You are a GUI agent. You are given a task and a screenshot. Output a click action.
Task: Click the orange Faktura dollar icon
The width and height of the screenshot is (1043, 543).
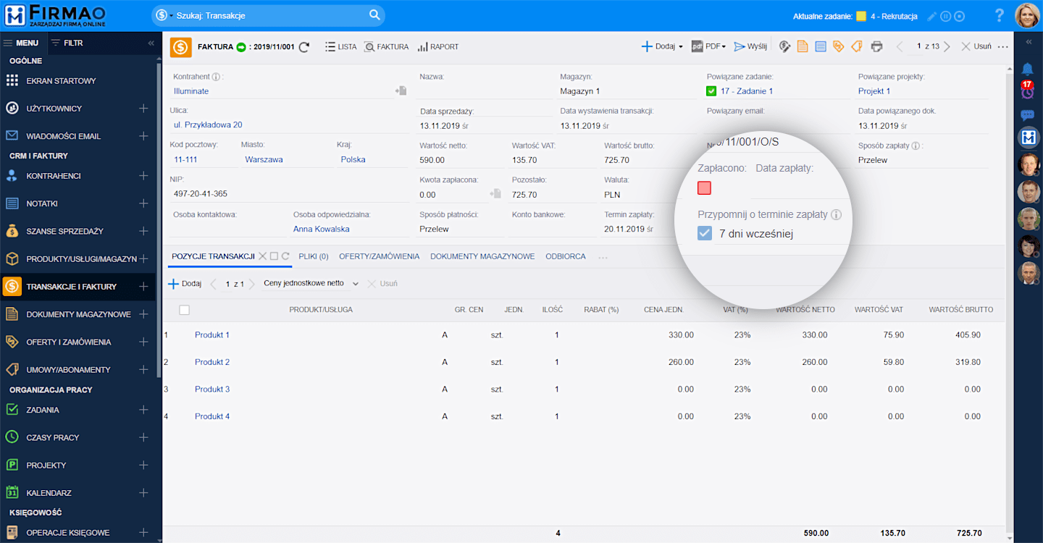click(181, 46)
